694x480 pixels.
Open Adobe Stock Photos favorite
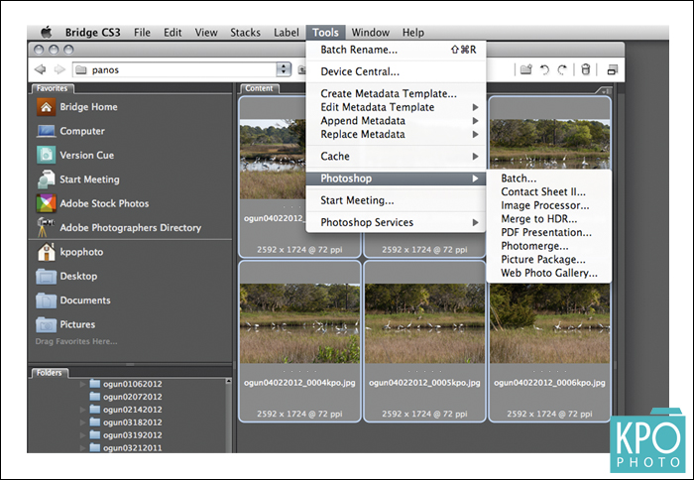point(92,203)
